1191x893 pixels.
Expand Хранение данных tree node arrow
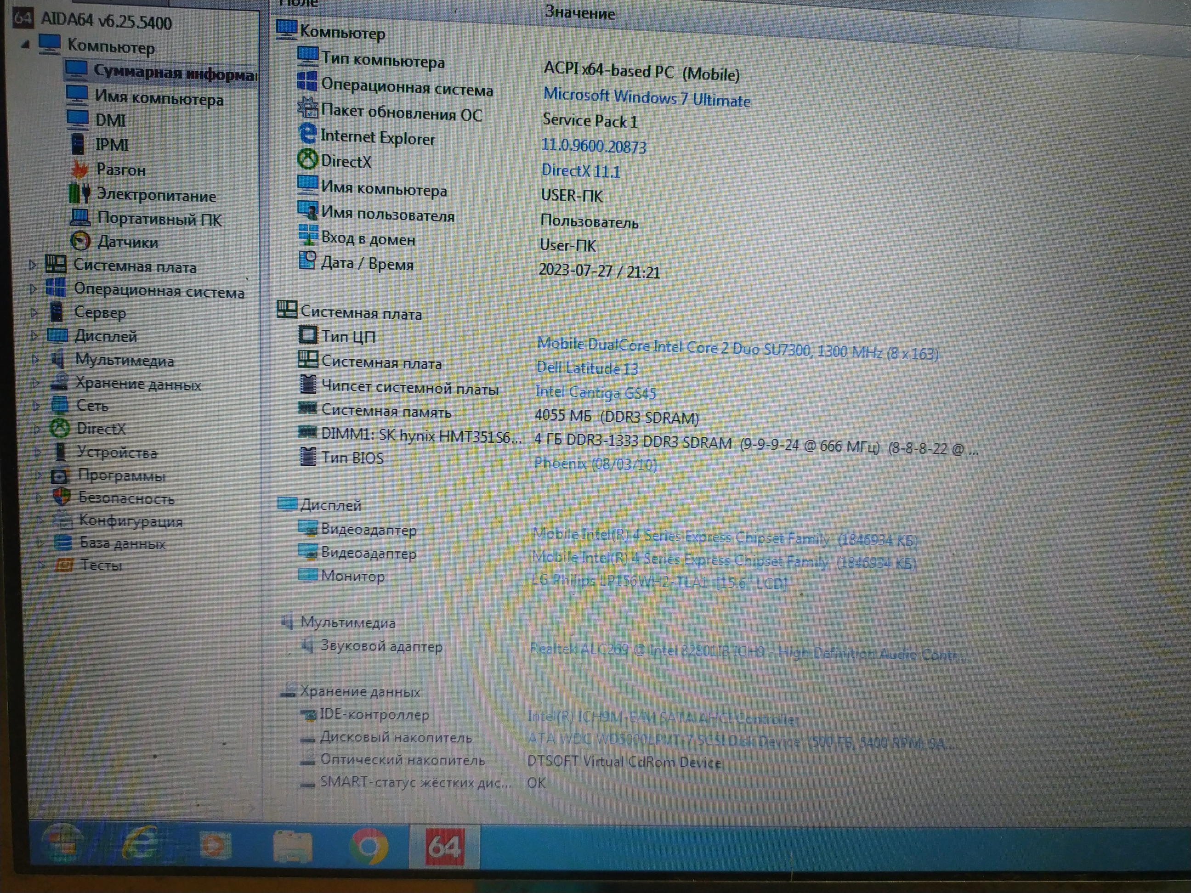pos(36,383)
